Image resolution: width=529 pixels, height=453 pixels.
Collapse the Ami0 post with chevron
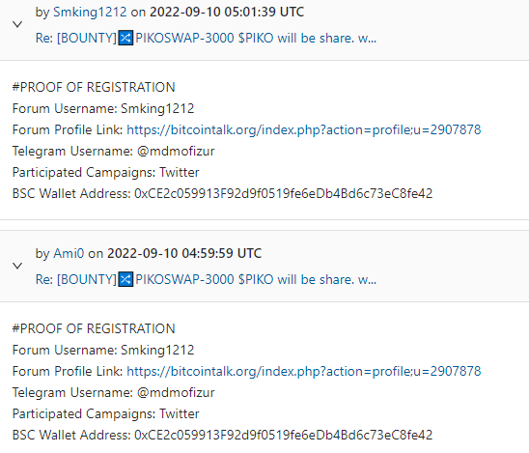pyautogui.click(x=17, y=266)
